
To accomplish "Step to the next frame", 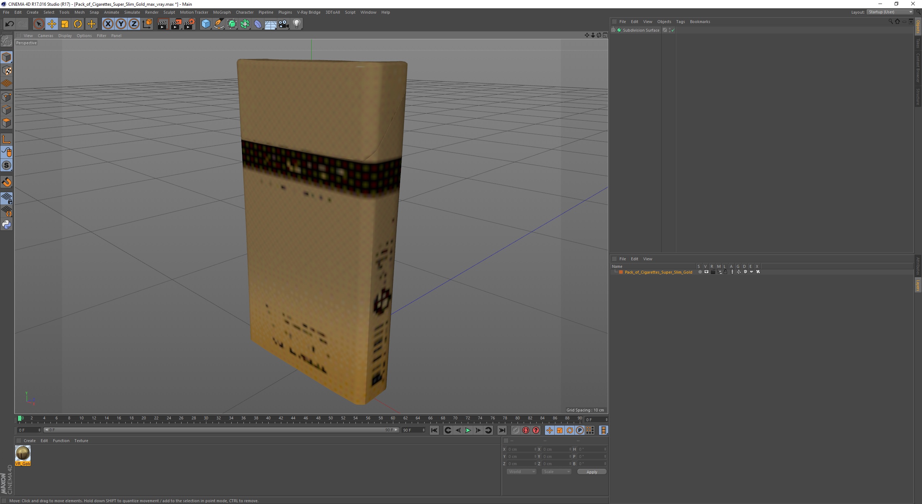I will pos(478,430).
